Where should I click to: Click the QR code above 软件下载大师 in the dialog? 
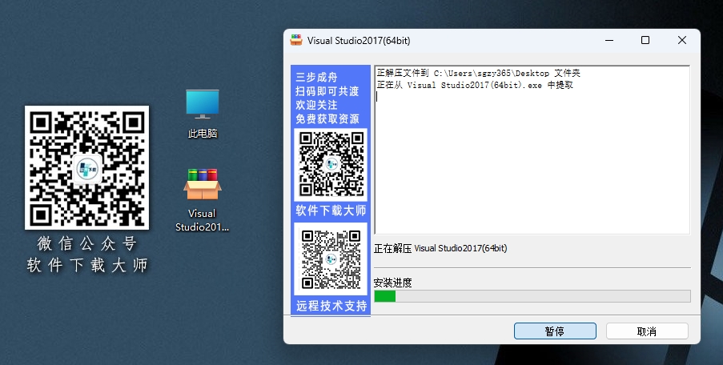click(x=331, y=165)
